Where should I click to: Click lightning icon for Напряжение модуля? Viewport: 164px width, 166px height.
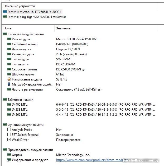[x=9, y=79]
